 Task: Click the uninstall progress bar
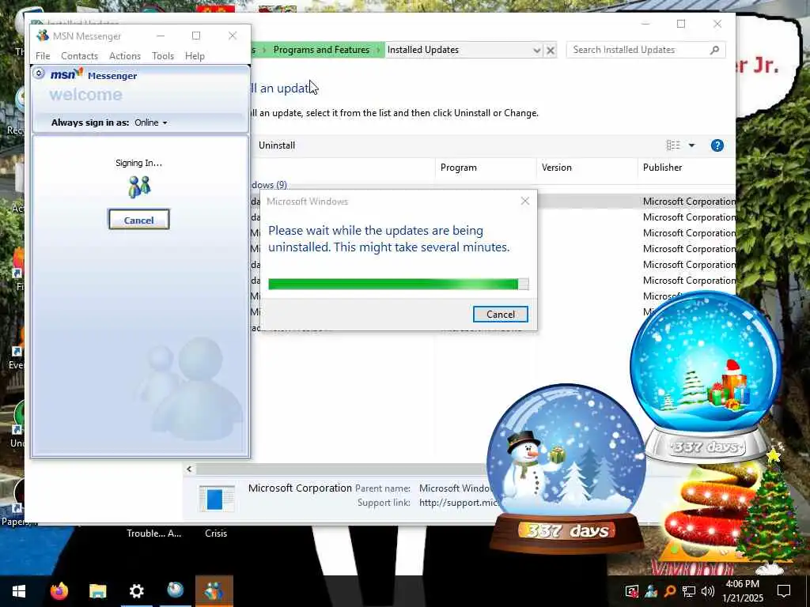tap(399, 284)
